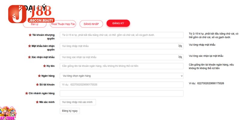241x120 pixels.
Task: Focus the Xác nhận mật khẩu input
Action: [122, 57]
